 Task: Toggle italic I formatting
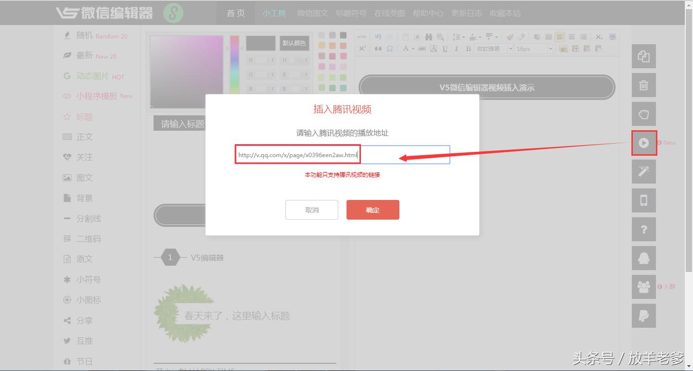pyautogui.click(x=456, y=49)
